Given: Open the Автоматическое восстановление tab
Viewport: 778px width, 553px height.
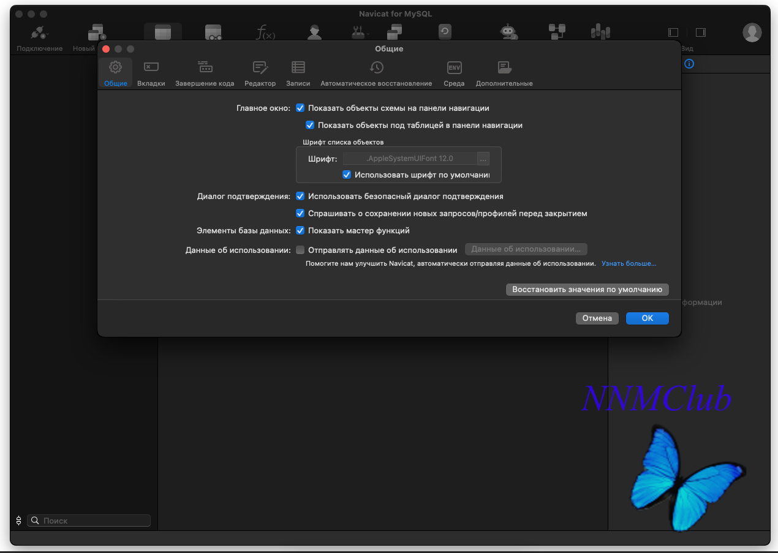Looking at the screenshot, I should 376,73.
